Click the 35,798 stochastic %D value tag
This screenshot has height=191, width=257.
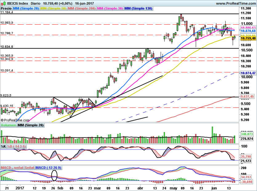[246, 156]
